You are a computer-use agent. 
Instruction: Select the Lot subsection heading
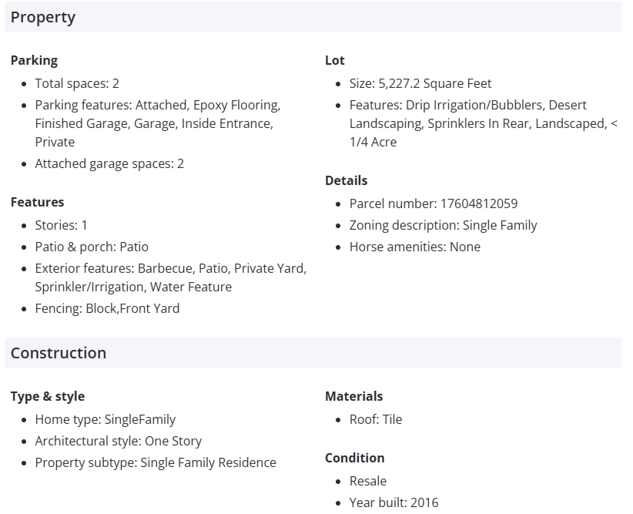335,60
